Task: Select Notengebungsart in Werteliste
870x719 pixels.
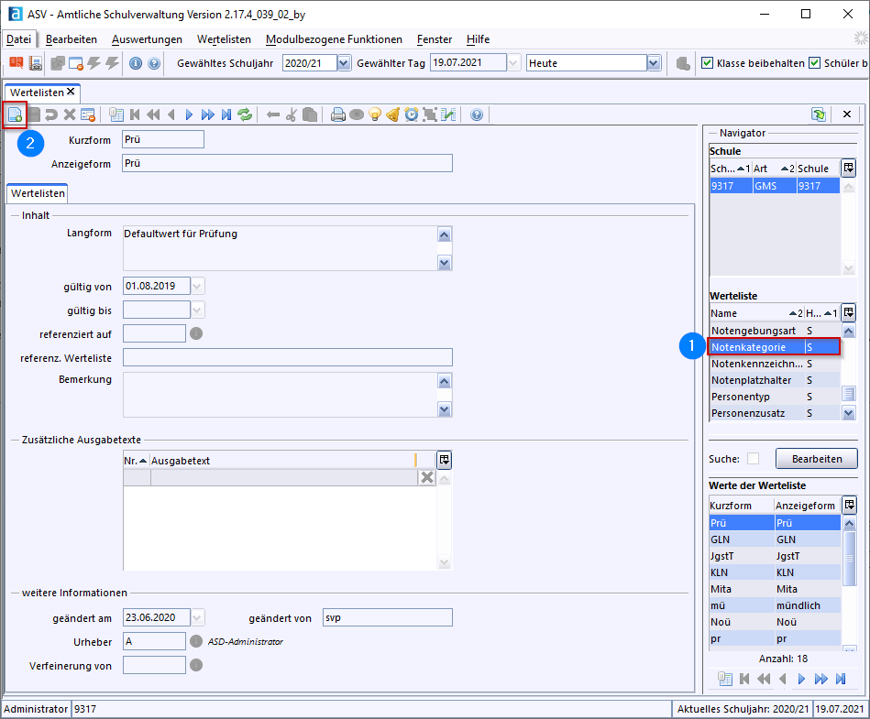Action: point(775,331)
